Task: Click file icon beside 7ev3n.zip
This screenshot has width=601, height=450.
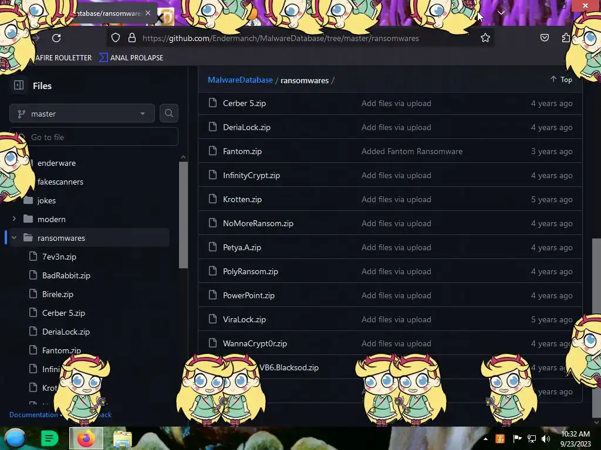Action: tap(33, 257)
